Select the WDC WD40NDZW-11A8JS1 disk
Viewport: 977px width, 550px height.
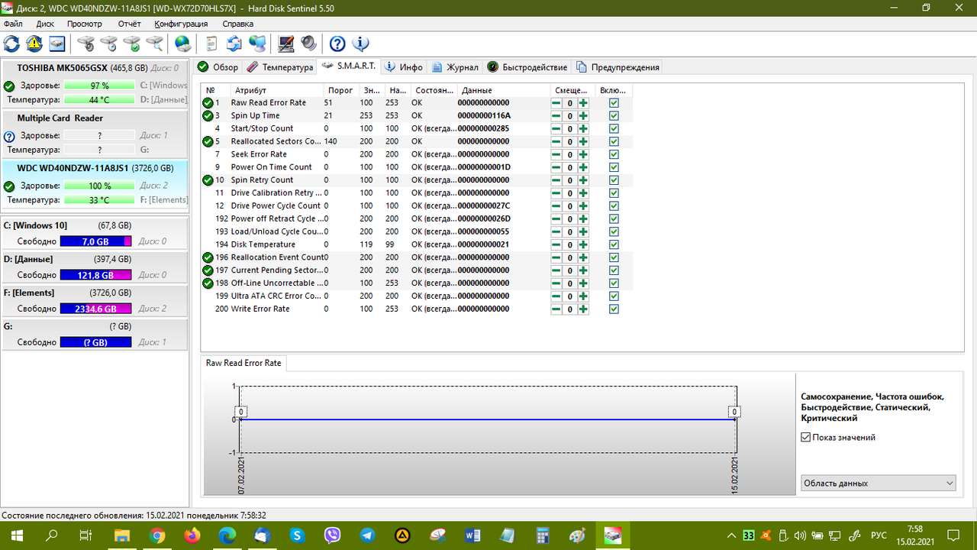[x=95, y=184]
